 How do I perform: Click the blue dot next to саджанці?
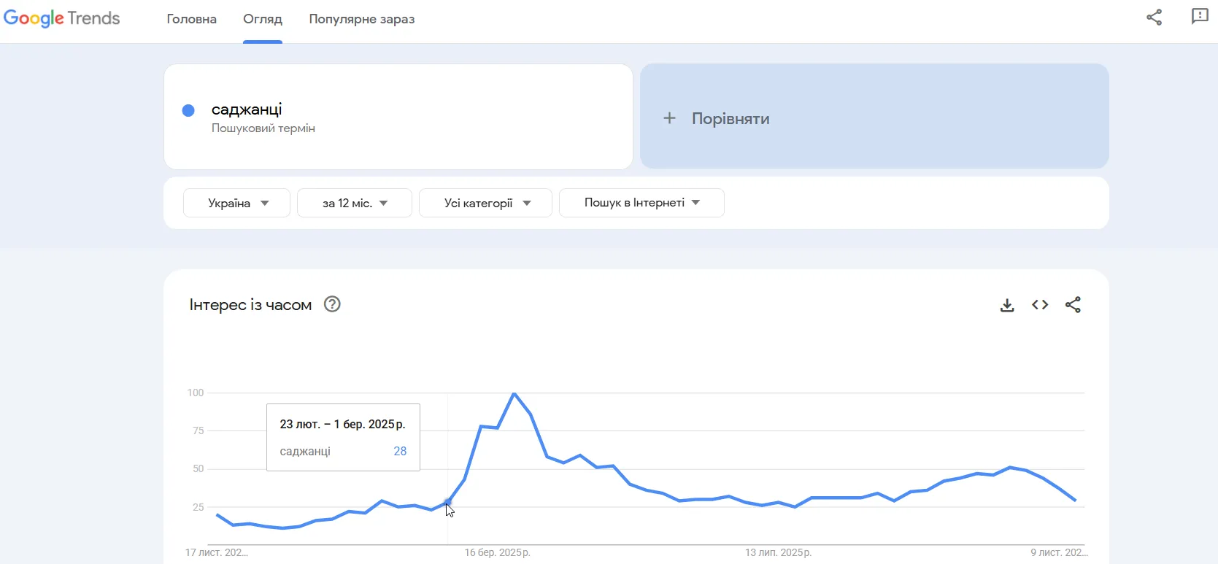pos(188,110)
